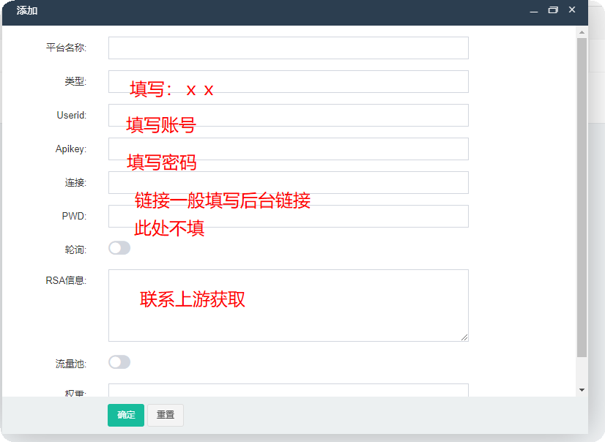Turn on the 流量池 switch
This screenshot has height=442, width=605.
coord(119,362)
